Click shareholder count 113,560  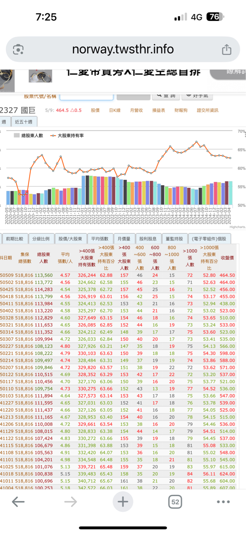tap(44, 275)
